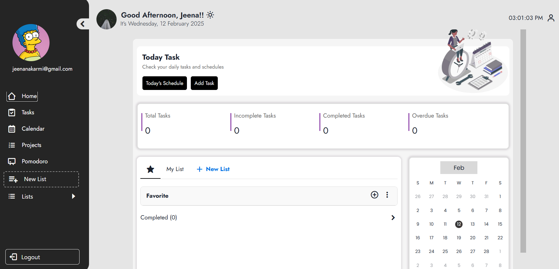
Task: Click the blue New List link
Action: [x=213, y=169]
